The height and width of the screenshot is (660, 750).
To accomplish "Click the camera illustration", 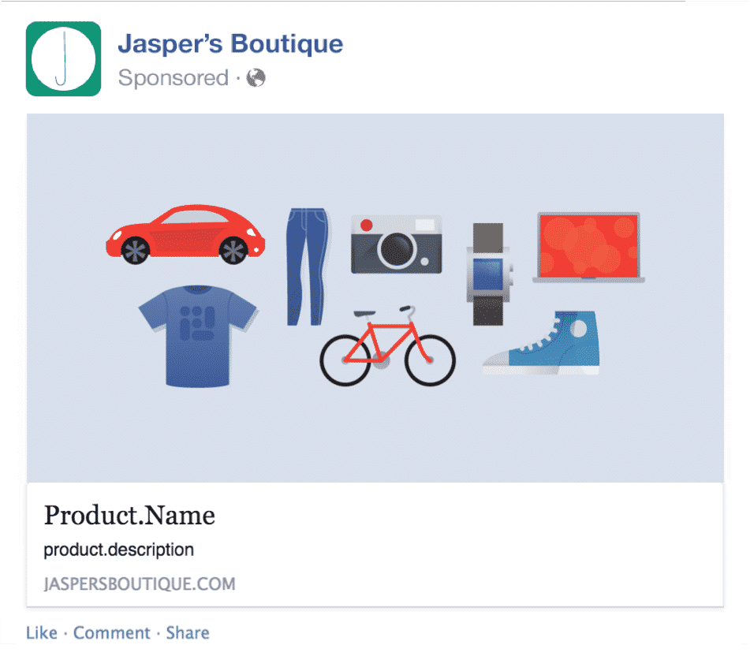I will coord(397,244).
